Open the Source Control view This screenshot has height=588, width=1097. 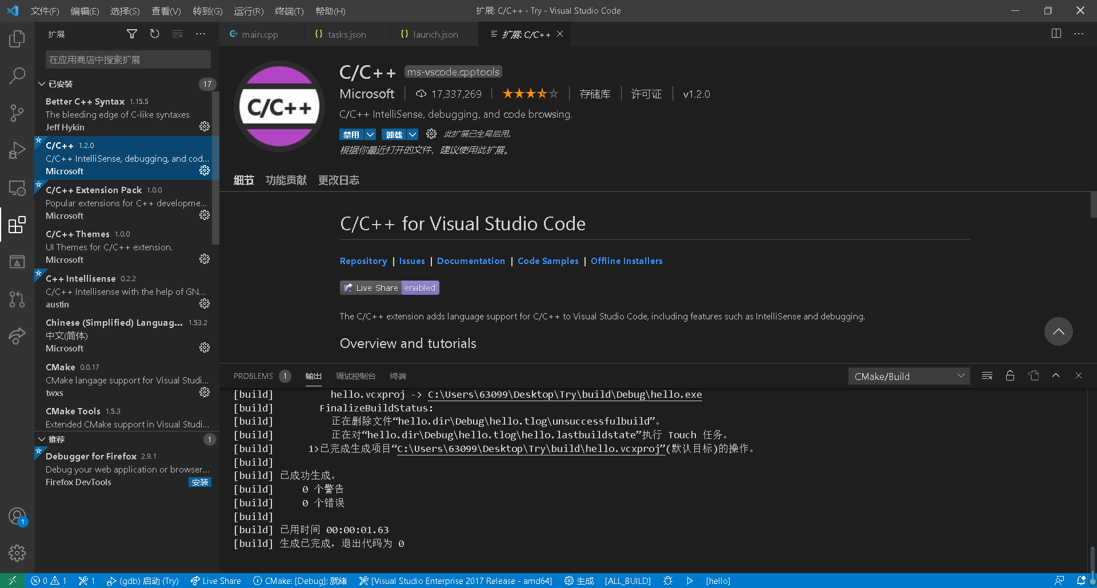pos(17,113)
